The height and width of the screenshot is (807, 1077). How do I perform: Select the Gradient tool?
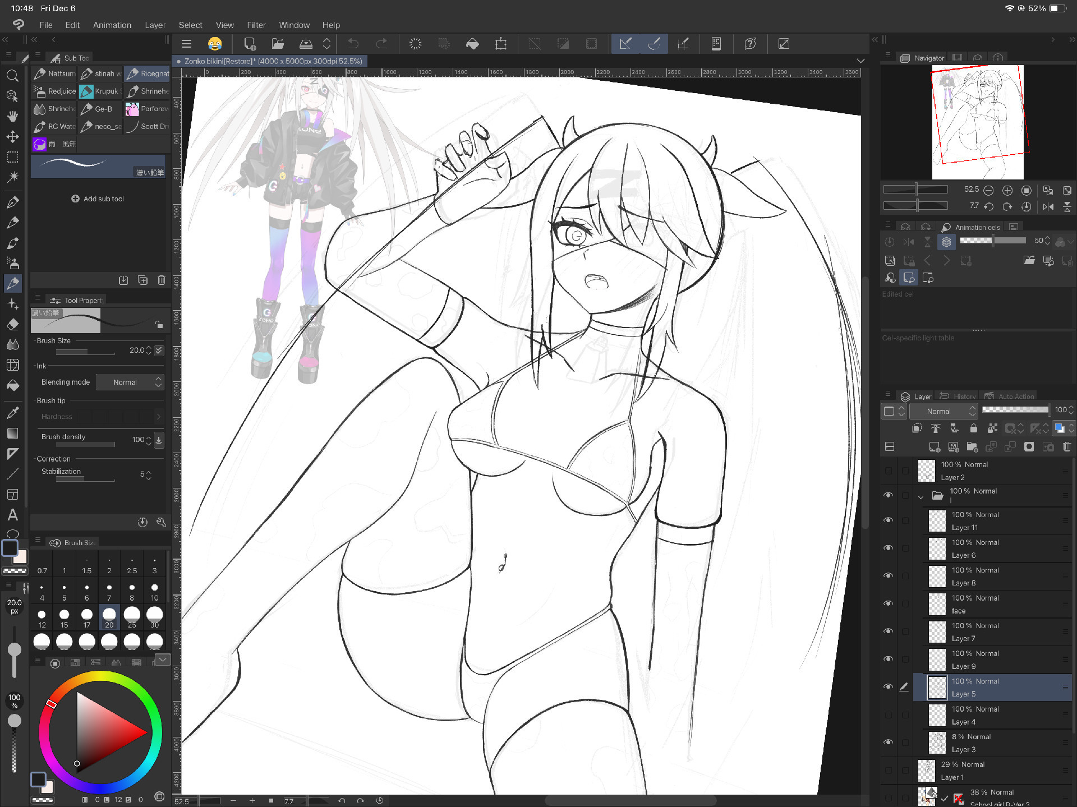pyautogui.click(x=12, y=433)
